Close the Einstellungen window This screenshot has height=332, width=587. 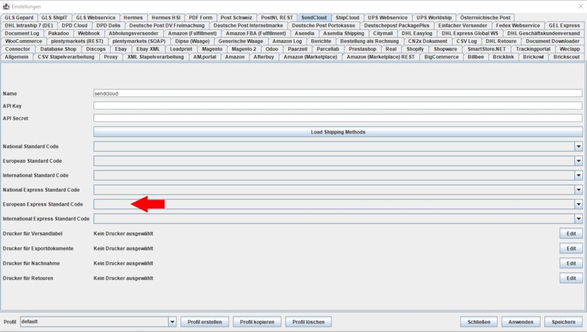click(581, 6)
